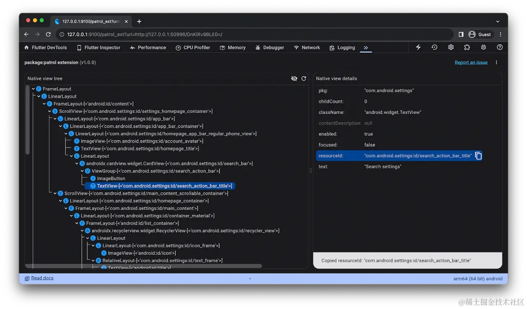Click the hot reload lightning icon

coord(418,47)
